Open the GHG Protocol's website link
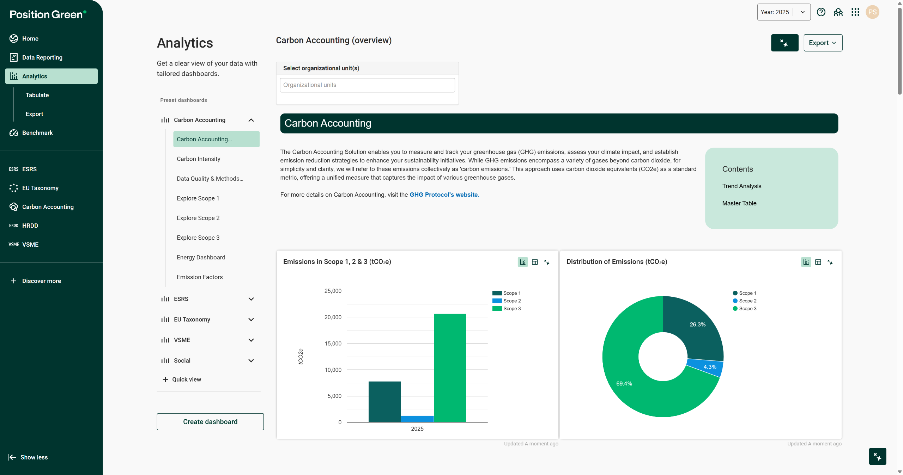 click(444, 195)
